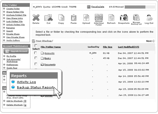Screen dimensions: 158x114
Task: Click the Paste clipboard icon
Action: coord(74,18)
